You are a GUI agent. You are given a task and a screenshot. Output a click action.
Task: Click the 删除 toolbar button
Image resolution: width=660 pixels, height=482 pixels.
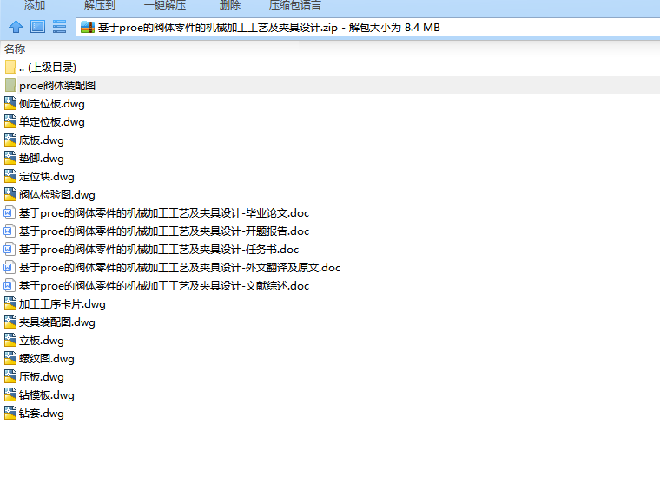tap(230, 5)
